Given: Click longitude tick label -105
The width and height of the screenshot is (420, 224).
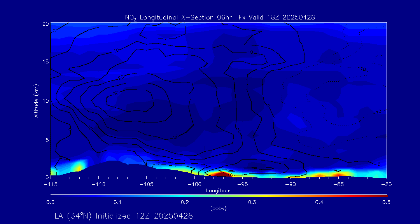Looking at the screenshot, I should (x=146, y=184).
